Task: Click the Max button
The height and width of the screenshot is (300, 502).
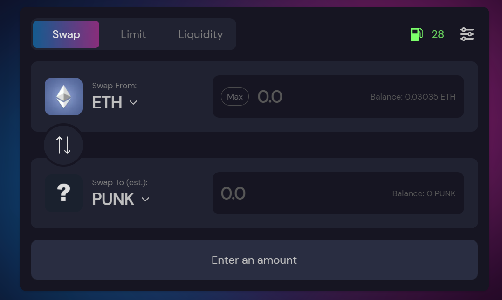Action: (235, 96)
